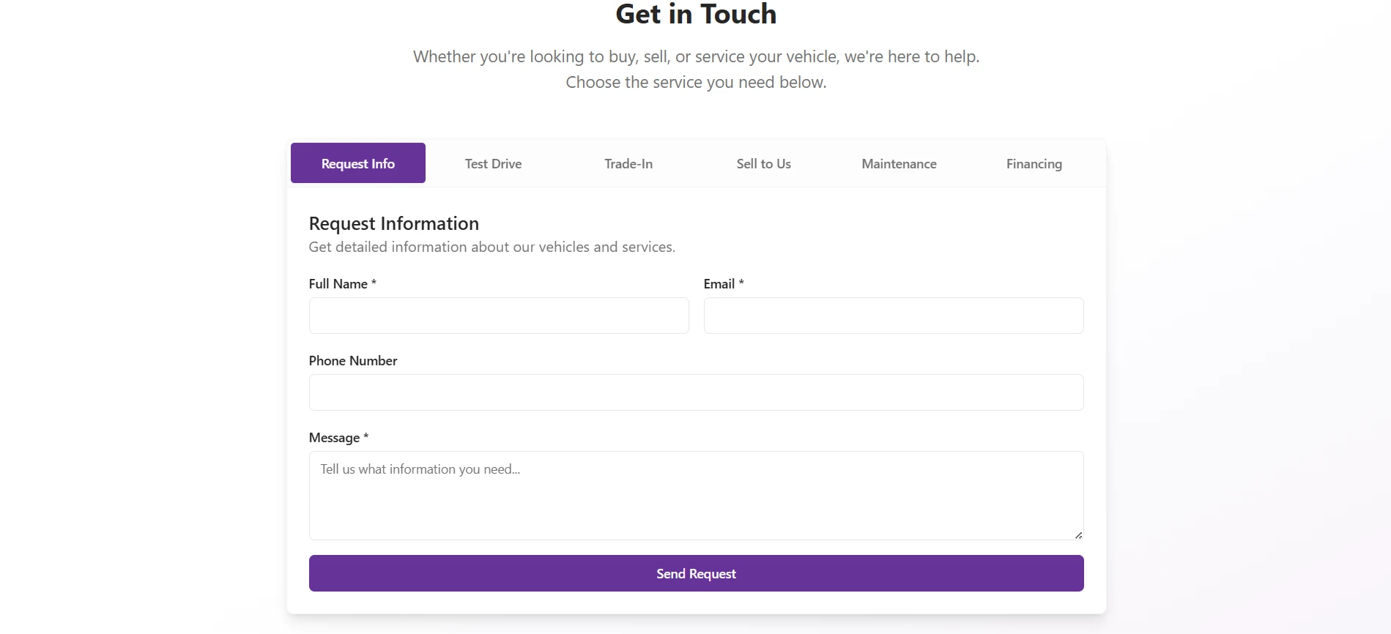The height and width of the screenshot is (634, 1391).
Task: Open the Test Drive tab
Action: [493, 163]
